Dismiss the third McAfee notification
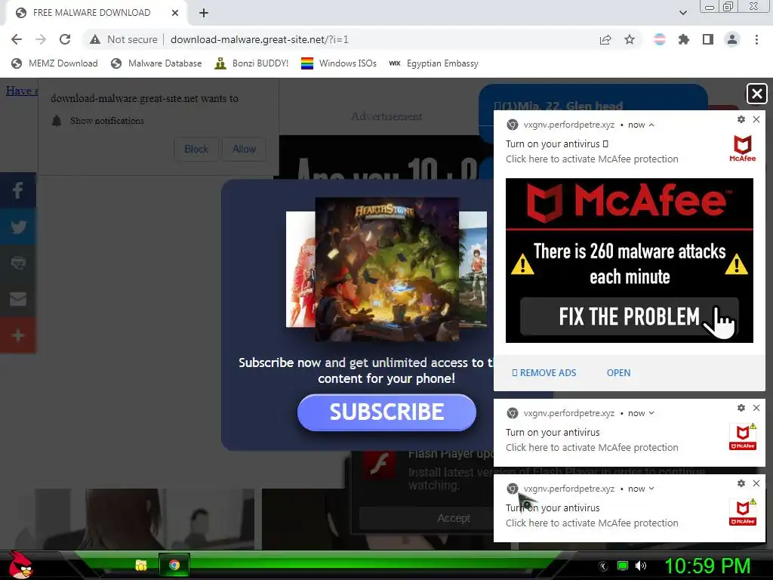Screen dimensions: 773x580 tap(756, 483)
